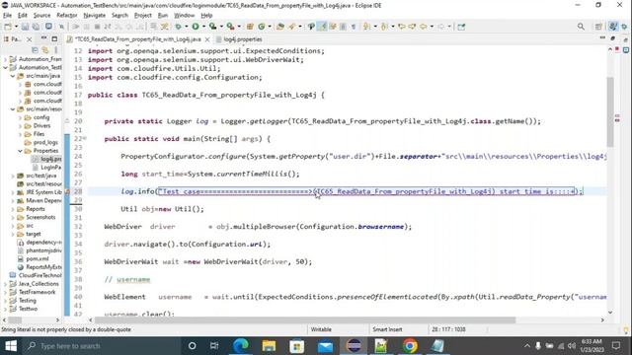Click the Next Annotation icon
632x355 pixels.
366,27
